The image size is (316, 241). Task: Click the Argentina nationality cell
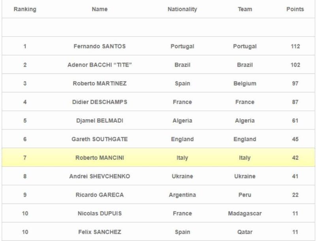point(182,195)
